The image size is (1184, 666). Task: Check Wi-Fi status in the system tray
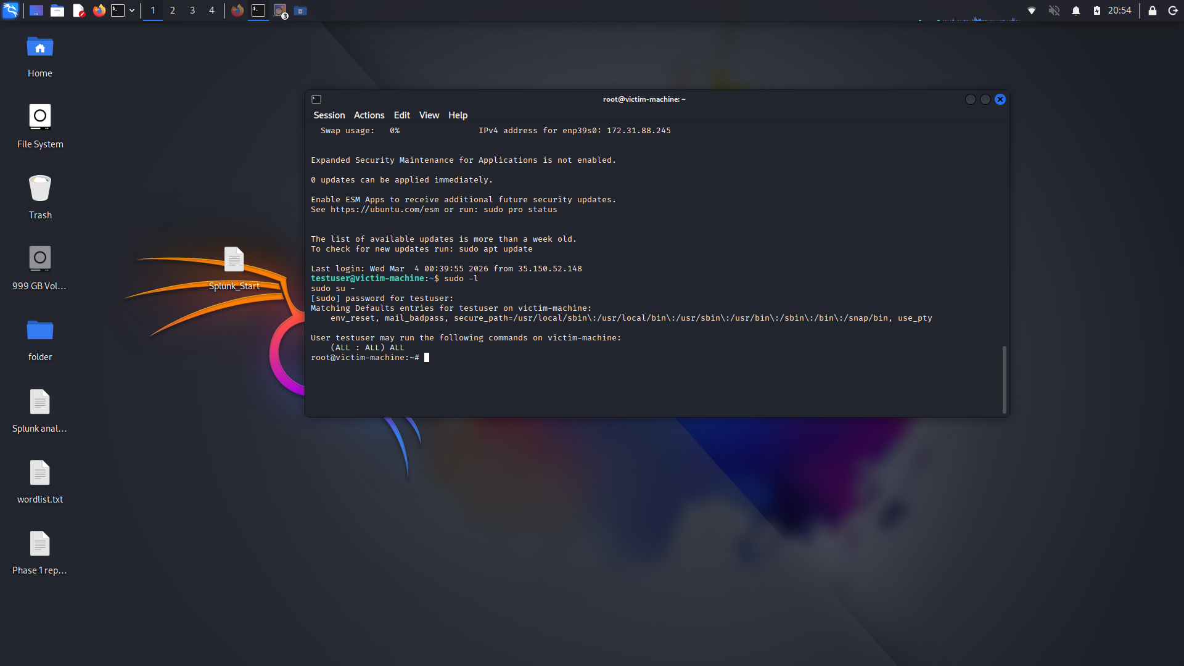tap(1032, 10)
